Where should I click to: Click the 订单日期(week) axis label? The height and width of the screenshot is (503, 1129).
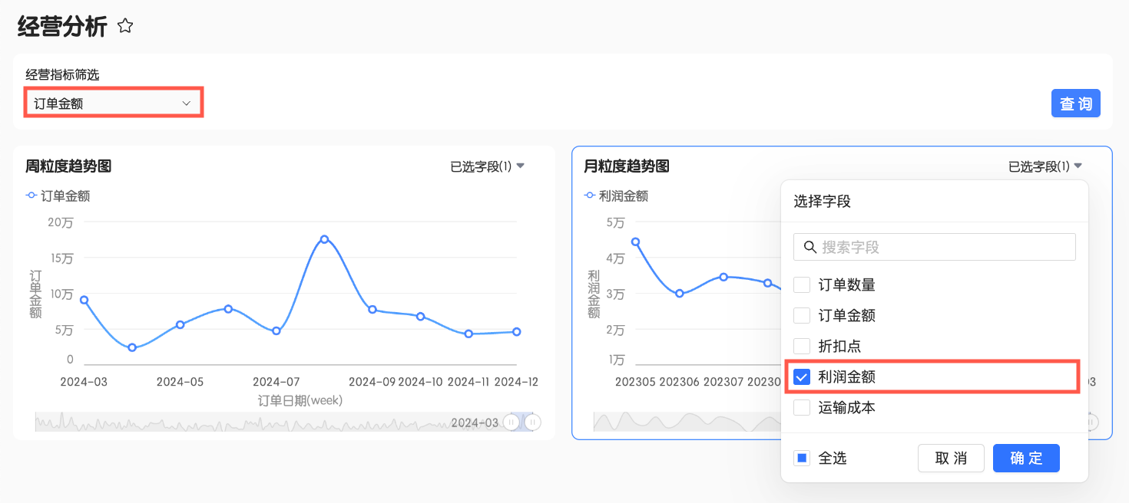click(300, 400)
